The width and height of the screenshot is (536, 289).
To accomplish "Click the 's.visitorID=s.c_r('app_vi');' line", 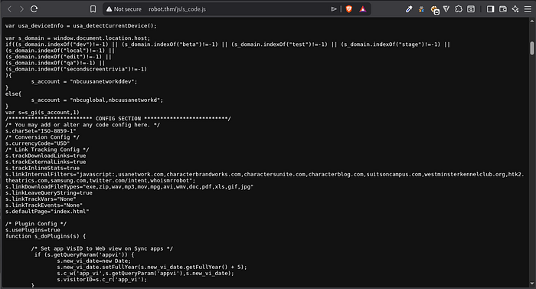I will 102,279.
